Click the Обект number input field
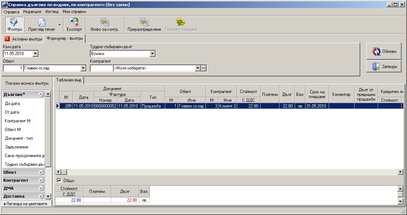The height and width of the screenshot is (215, 407). point(13,68)
